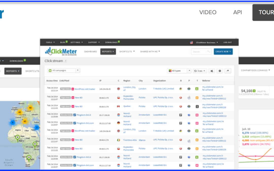Image resolution: width=274 pixels, height=171 pixels.
Task: Click the share arrow icon button
Action: [x=228, y=71]
